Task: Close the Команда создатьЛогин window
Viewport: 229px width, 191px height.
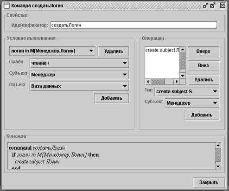Action: pyautogui.click(x=223, y=6)
